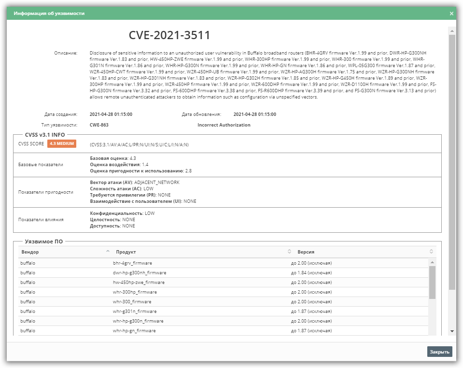Click the Базовые показатели row label
463x368 pixels.
click(41, 165)
